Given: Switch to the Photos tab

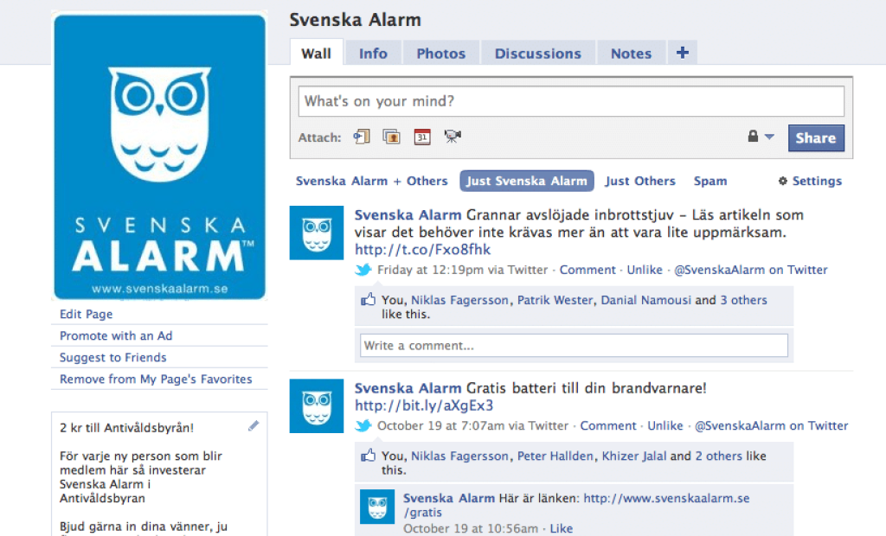Looking at the screenshot, I should coord(440,52).
